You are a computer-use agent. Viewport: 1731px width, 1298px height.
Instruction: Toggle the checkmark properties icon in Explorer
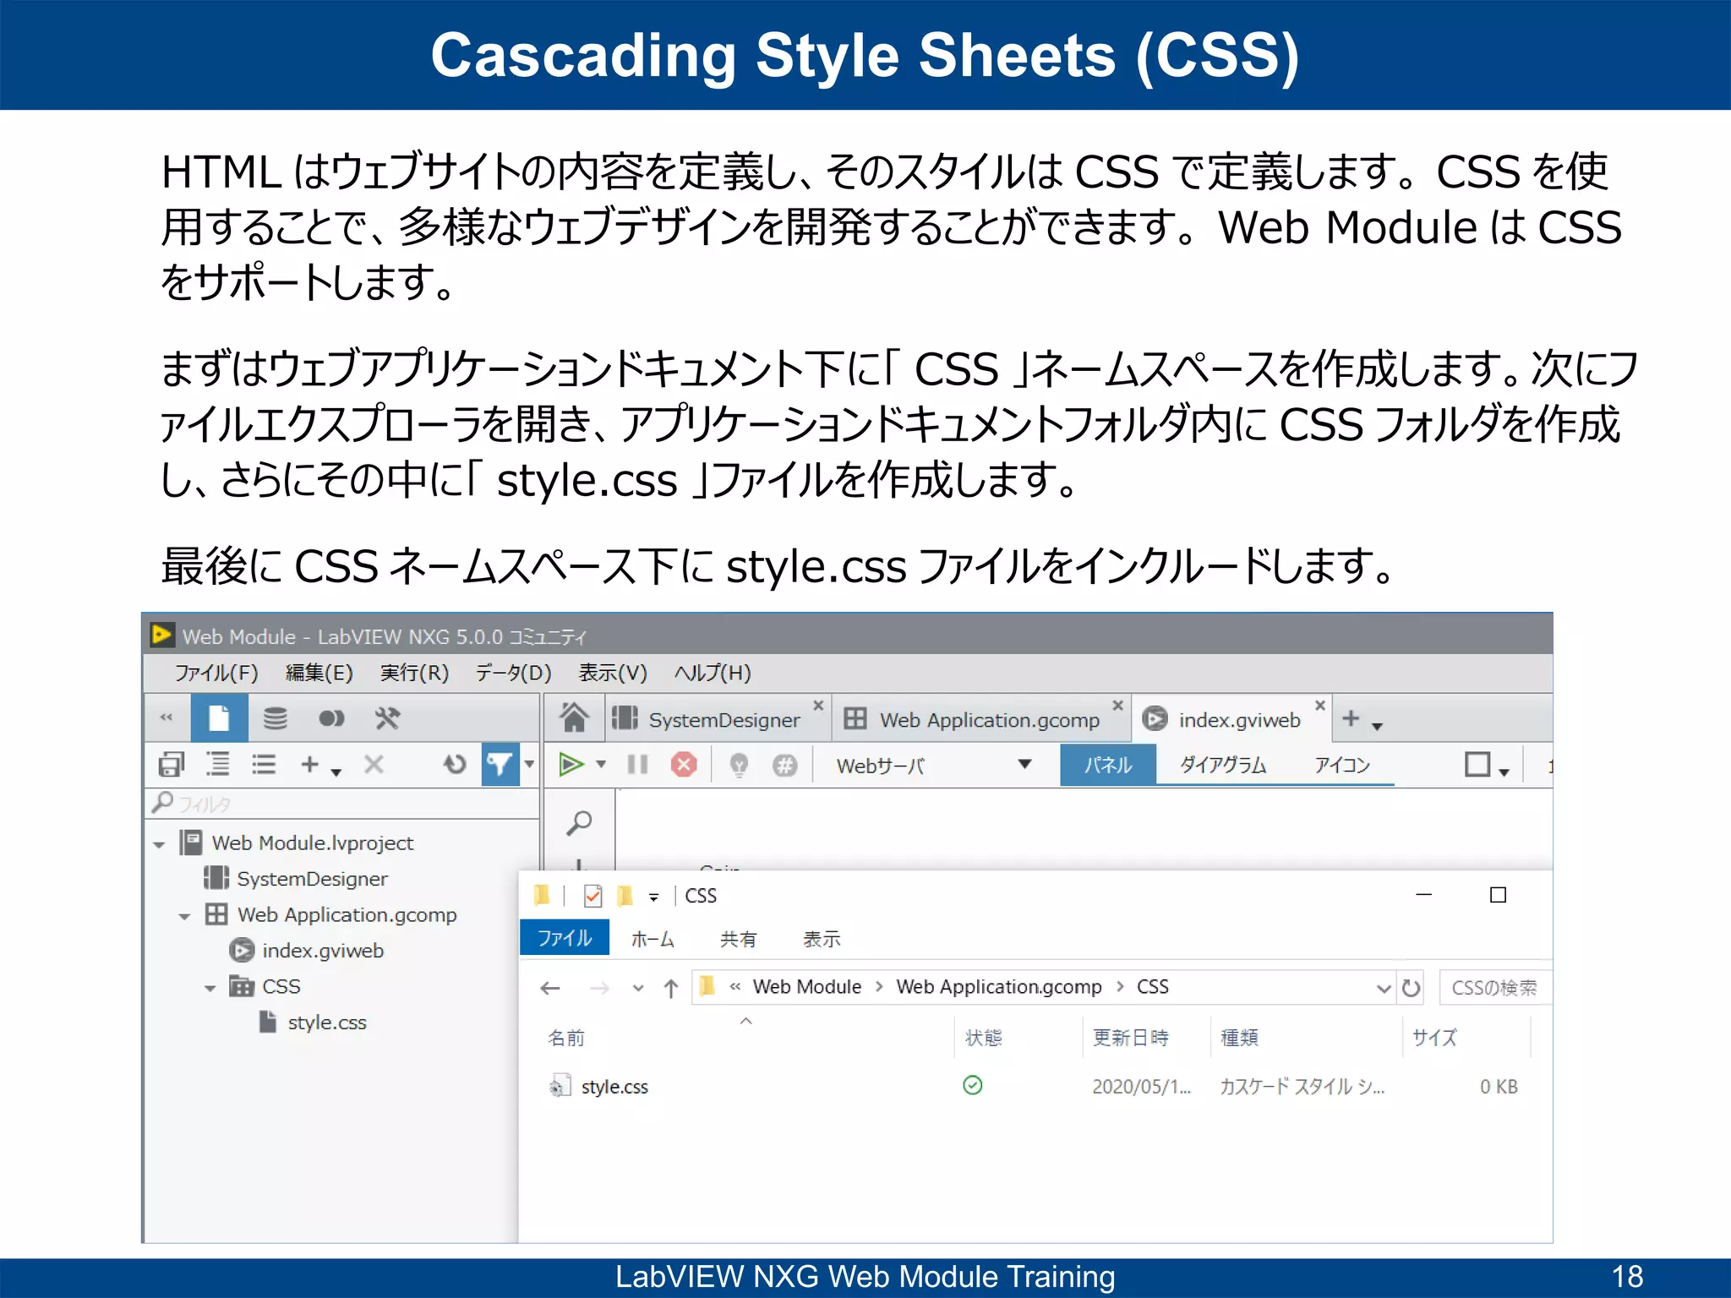[593, 896]
